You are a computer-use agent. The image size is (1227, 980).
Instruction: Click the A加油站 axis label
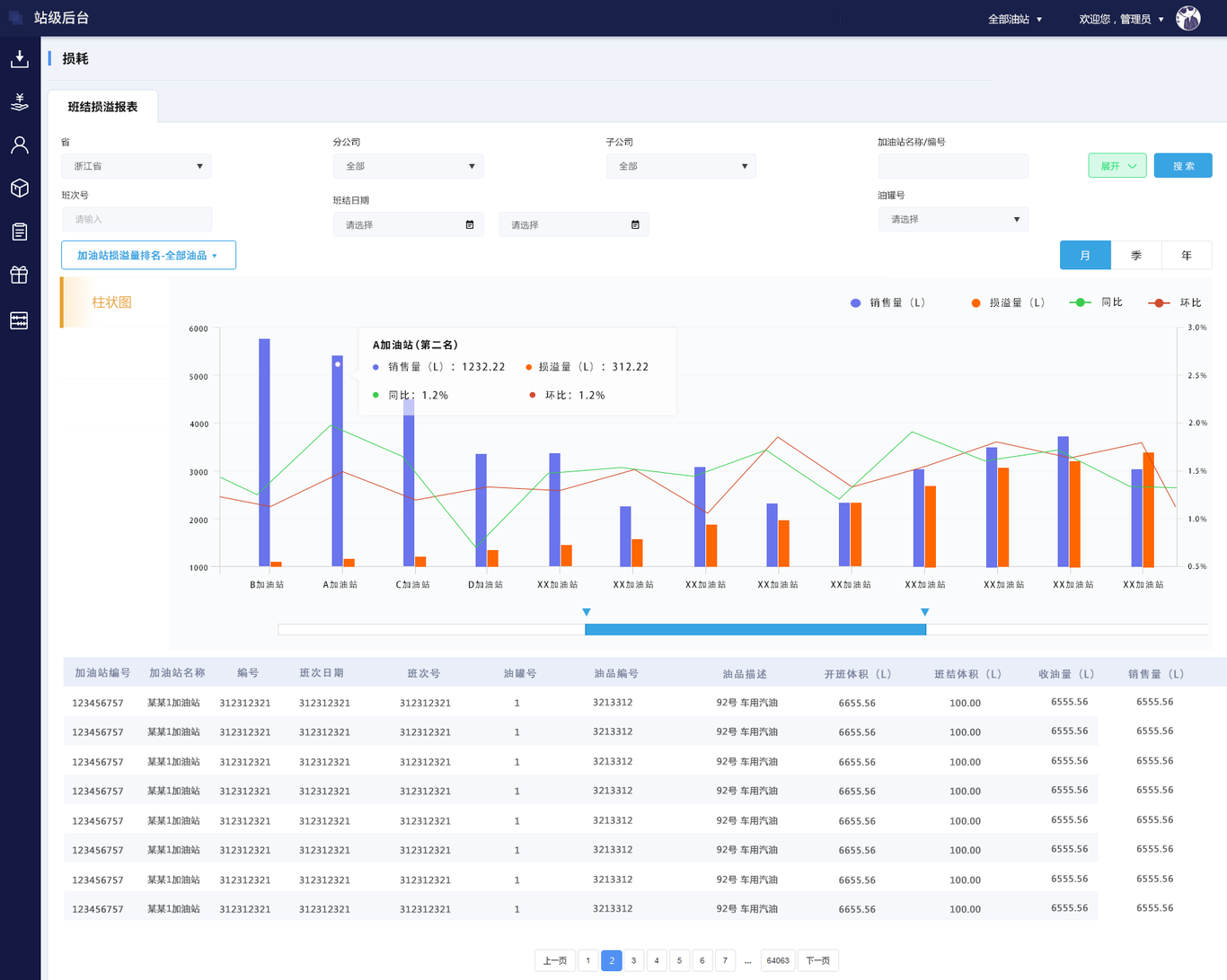pos(340,584)
